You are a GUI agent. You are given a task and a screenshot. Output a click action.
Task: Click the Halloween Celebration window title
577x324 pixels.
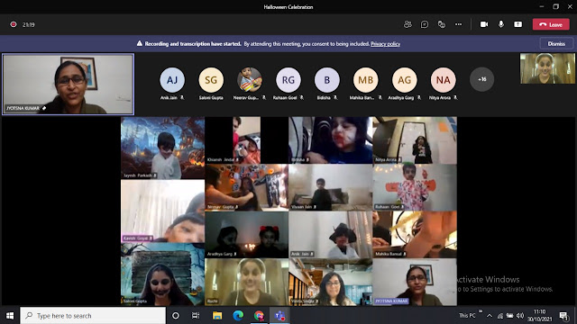pyautogui.click(x=288, y=7)
